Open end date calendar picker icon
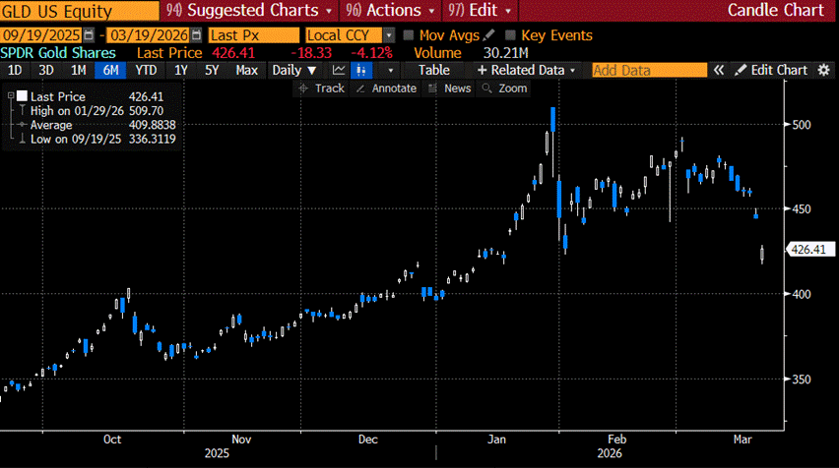 (196, 35)
